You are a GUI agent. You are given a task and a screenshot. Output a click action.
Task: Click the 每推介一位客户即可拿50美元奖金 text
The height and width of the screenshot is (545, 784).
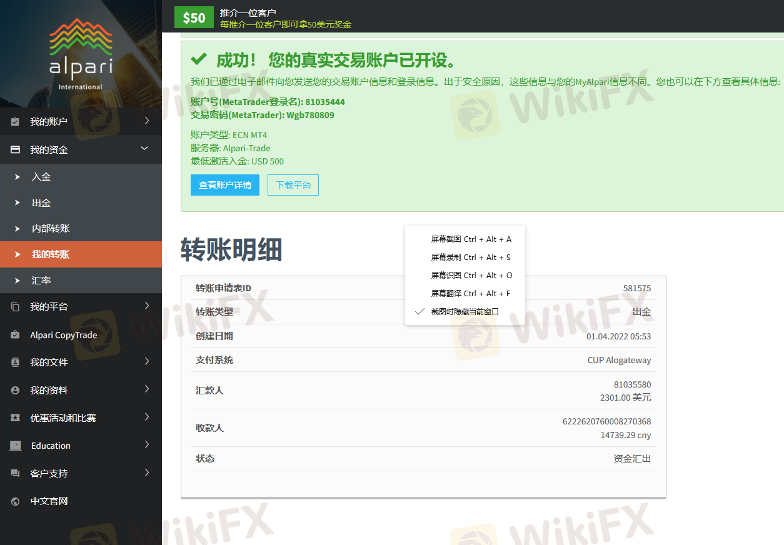tap(286, 24)
